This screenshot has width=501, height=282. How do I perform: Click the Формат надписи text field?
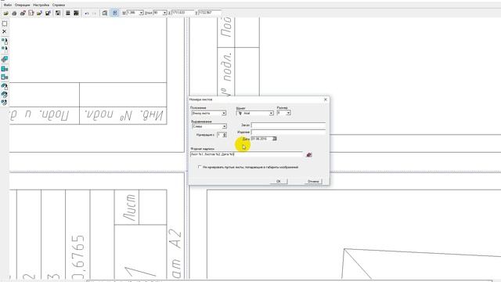tap(247, 154)
